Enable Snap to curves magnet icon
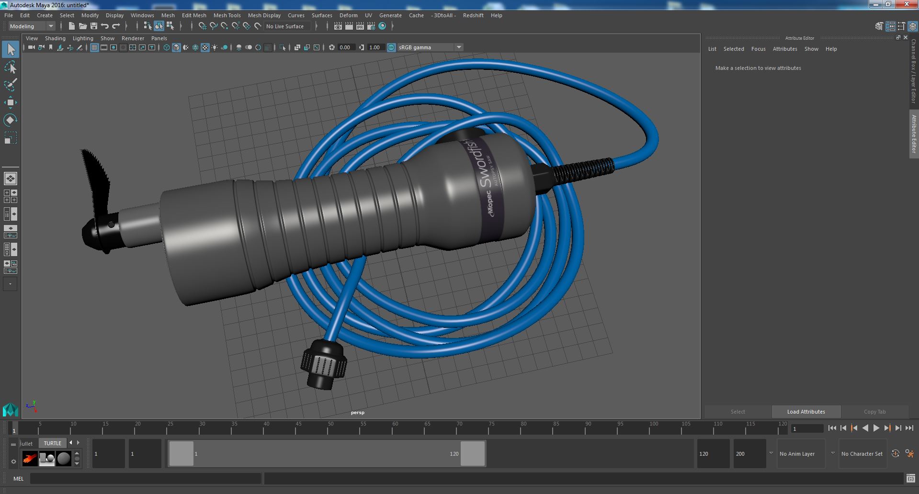 (213, 26)
